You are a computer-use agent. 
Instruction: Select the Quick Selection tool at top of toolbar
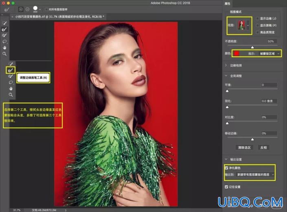tap(4, 23)
